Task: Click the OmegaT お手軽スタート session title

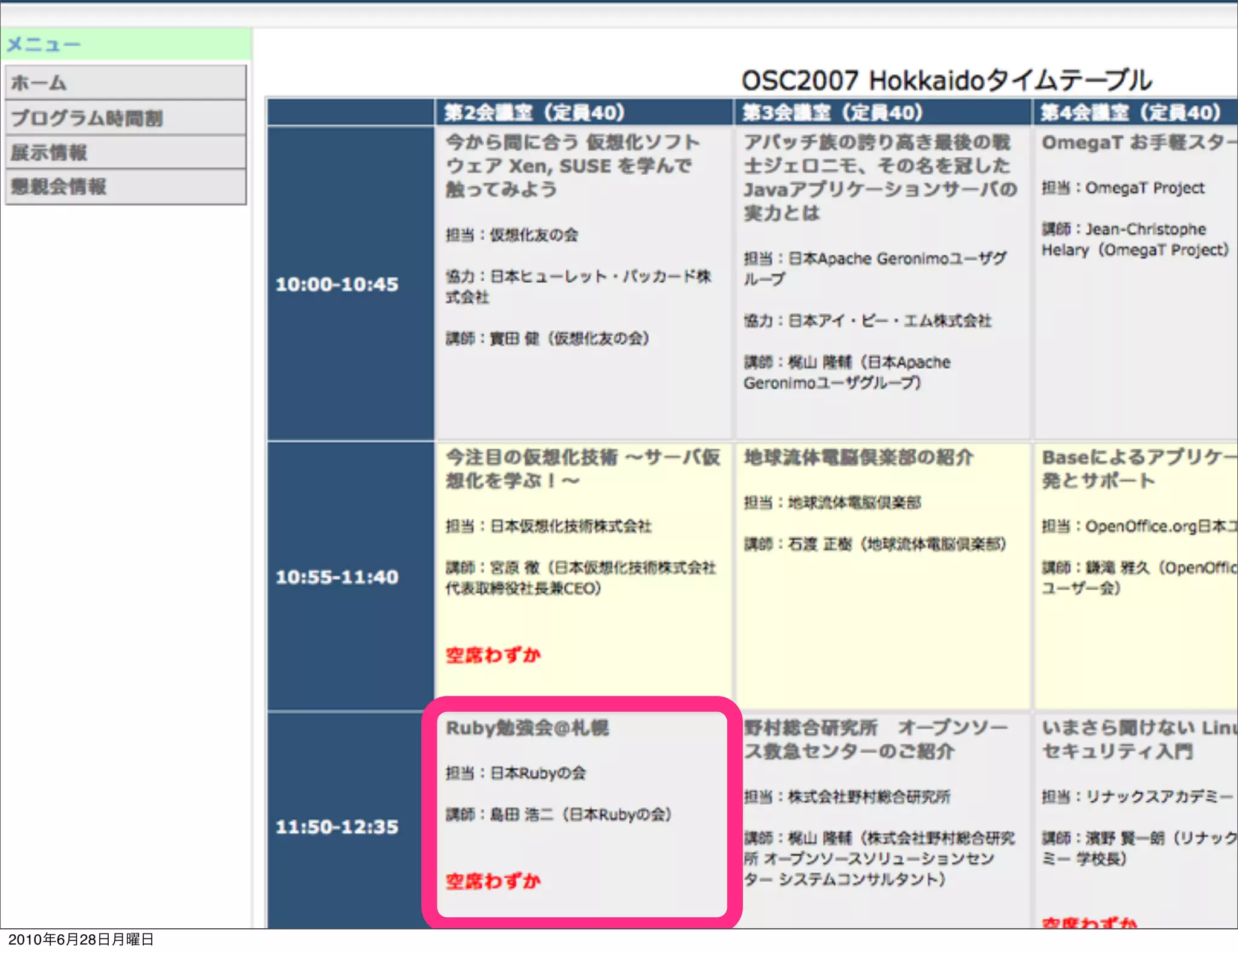Action: [x=1136, y=143]
